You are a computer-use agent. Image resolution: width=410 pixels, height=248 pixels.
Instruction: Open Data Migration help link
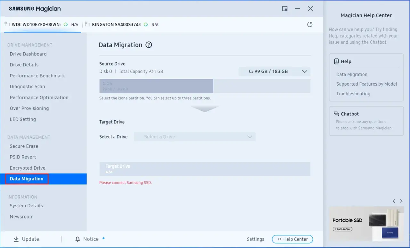[352, 74]
